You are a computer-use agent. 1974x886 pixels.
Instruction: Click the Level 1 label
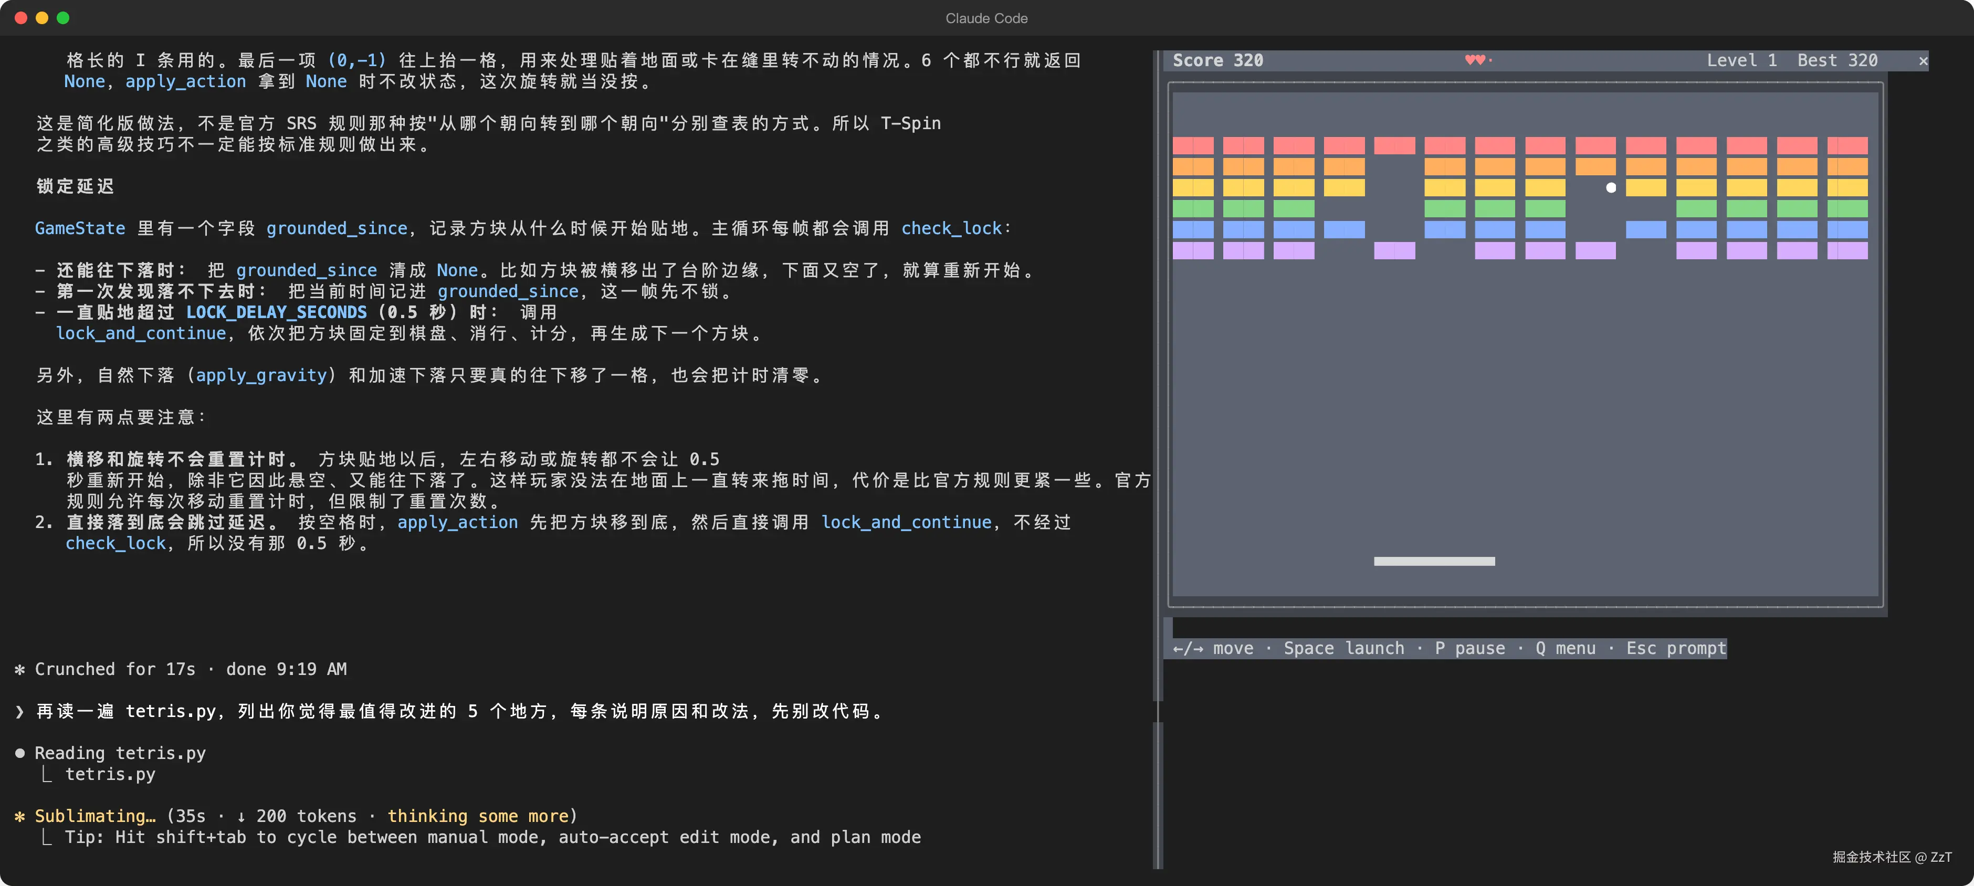click(x=1741, y=60)
